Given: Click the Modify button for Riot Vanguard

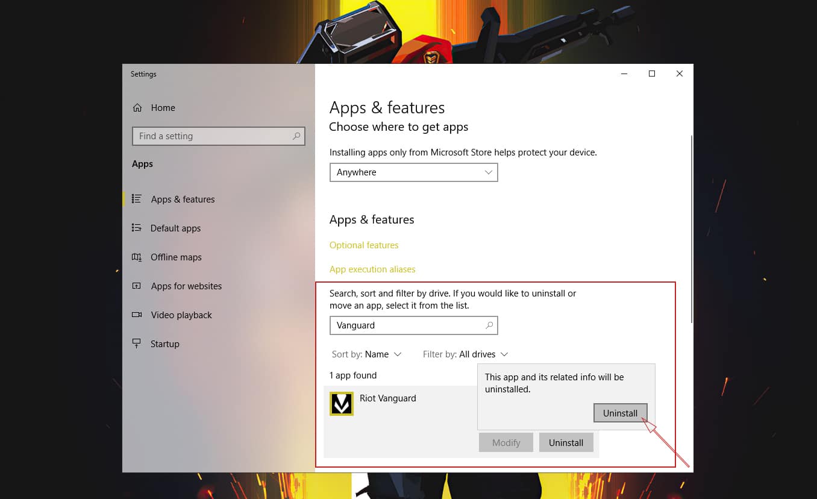Looking at the screenshot, I should 506,442.
